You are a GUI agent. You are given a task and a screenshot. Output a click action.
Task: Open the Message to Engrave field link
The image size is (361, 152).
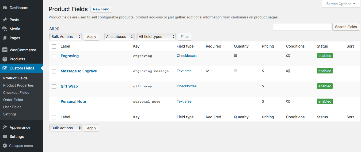pyautogui.click(x=79, y=71)
